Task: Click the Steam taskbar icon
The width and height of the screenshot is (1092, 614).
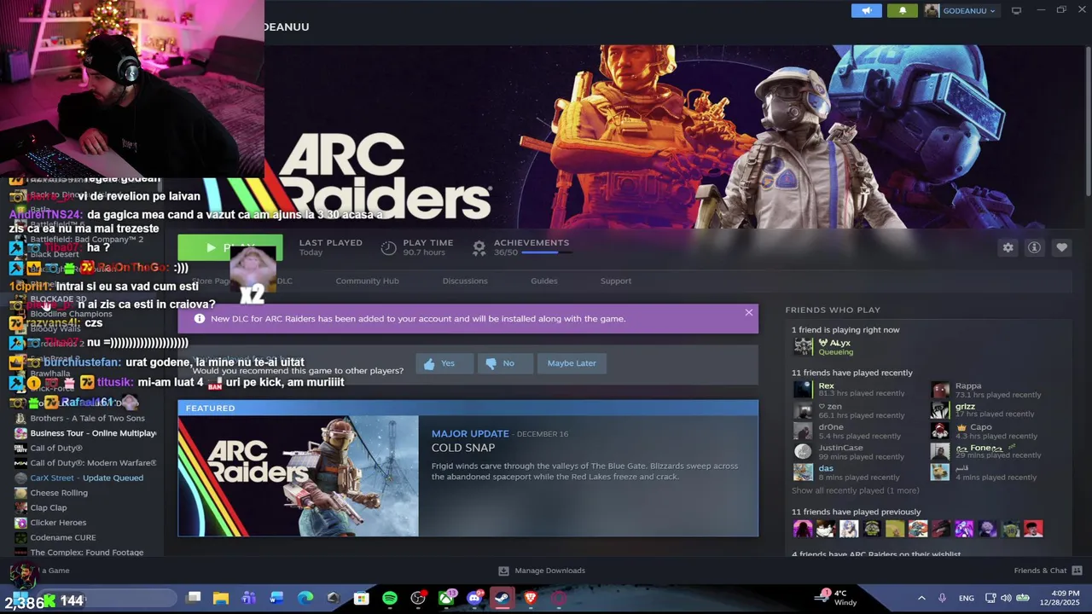Action: 502,599
